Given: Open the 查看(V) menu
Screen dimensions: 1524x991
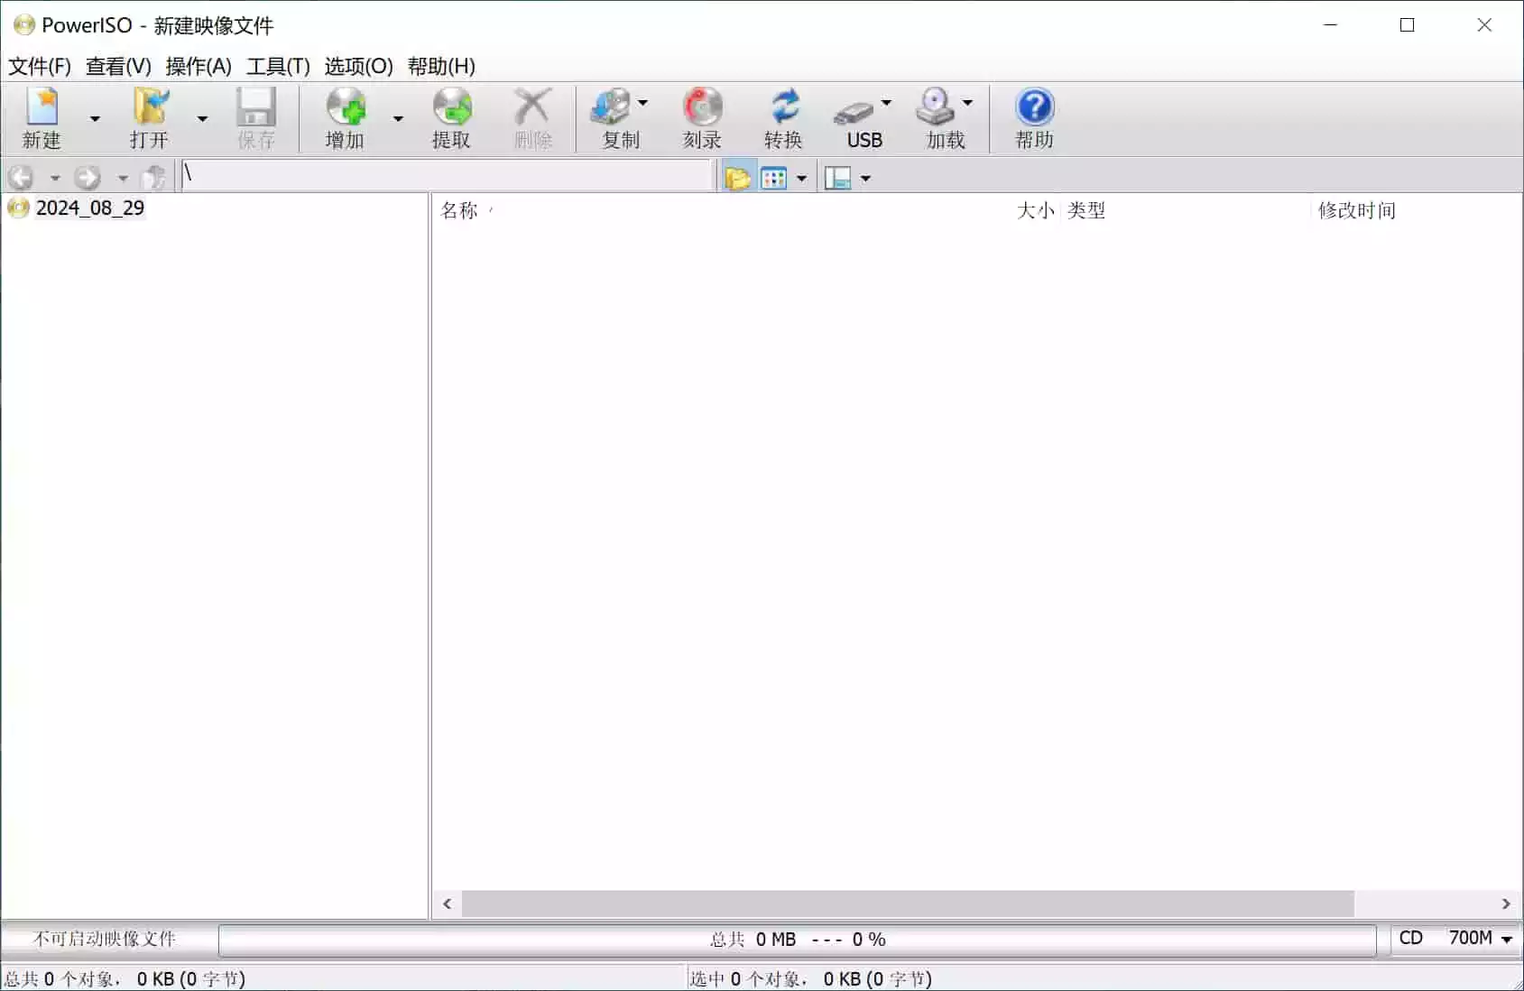Looking at the screenshot, I should pyautogui.click(x=118, y=66).
